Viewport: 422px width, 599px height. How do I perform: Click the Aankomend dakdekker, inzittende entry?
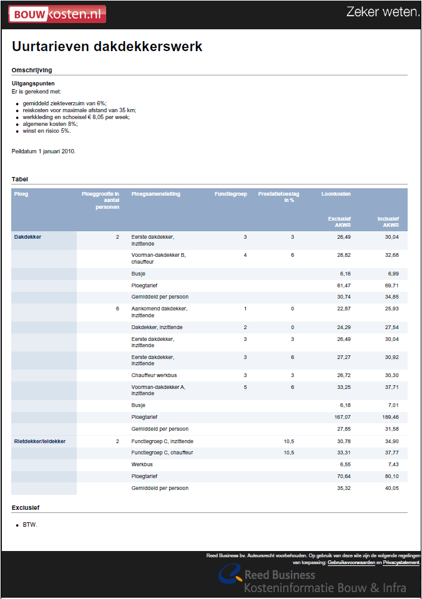click(159, 312)
